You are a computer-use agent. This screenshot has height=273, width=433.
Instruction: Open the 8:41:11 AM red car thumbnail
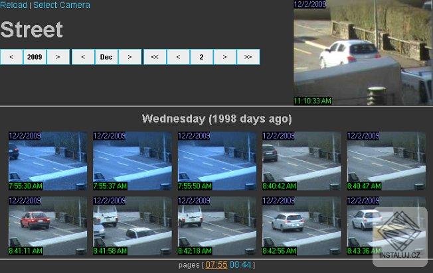click(48, 225)
